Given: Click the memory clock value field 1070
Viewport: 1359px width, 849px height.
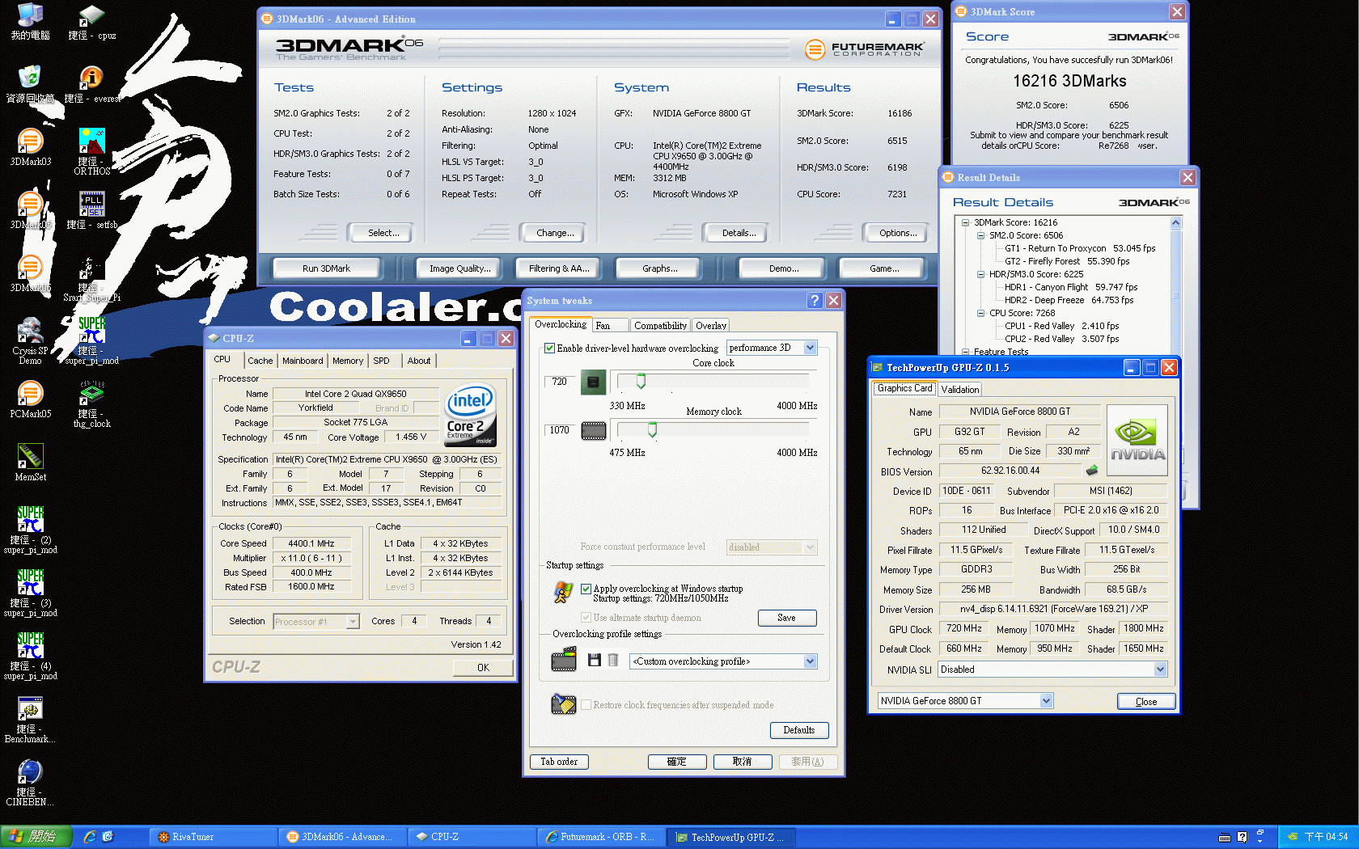Looking at the screenshot, I should coord(560,429).
